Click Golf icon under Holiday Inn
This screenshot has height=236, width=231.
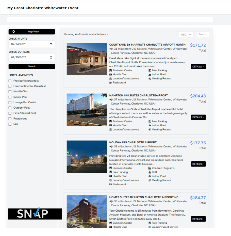(150, 172)
